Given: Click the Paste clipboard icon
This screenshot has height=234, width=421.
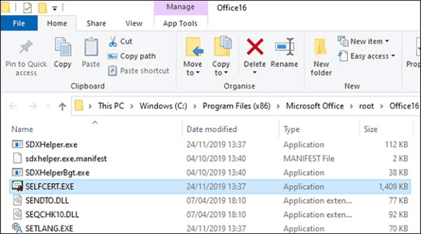Looking at the screenshot, I should (91, 47).
